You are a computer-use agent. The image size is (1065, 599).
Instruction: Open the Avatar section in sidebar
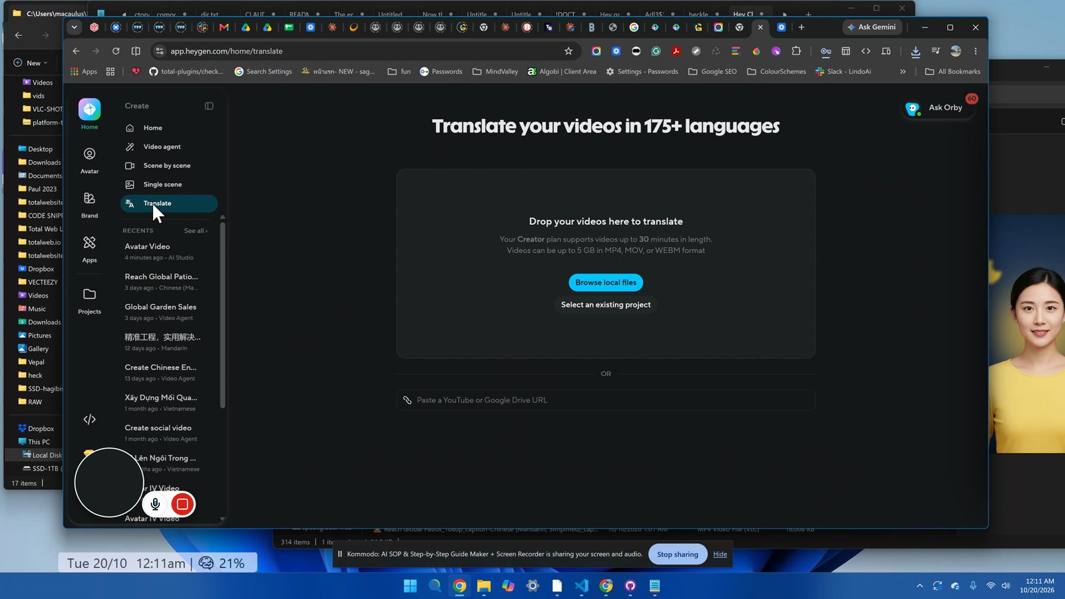pyautogui.click(x=89, y=160)
